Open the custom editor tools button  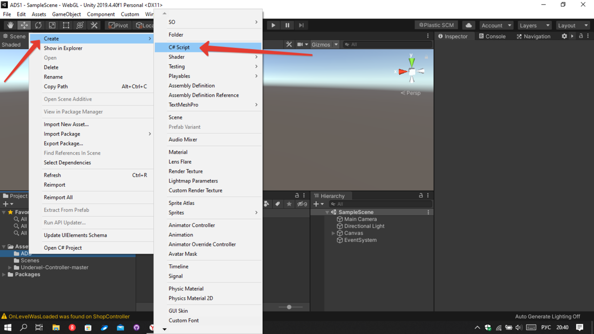(94, 25)
